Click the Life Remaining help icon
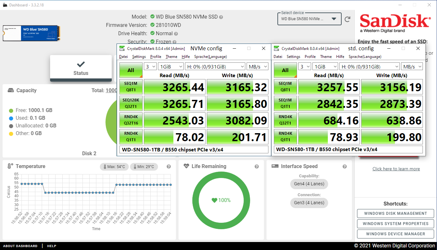The width and height of the screenshot is (437, 250). click(x=257, y=166)
